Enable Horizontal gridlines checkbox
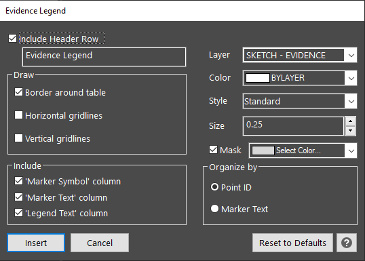 pyautogui.click(x=18, y=115)
